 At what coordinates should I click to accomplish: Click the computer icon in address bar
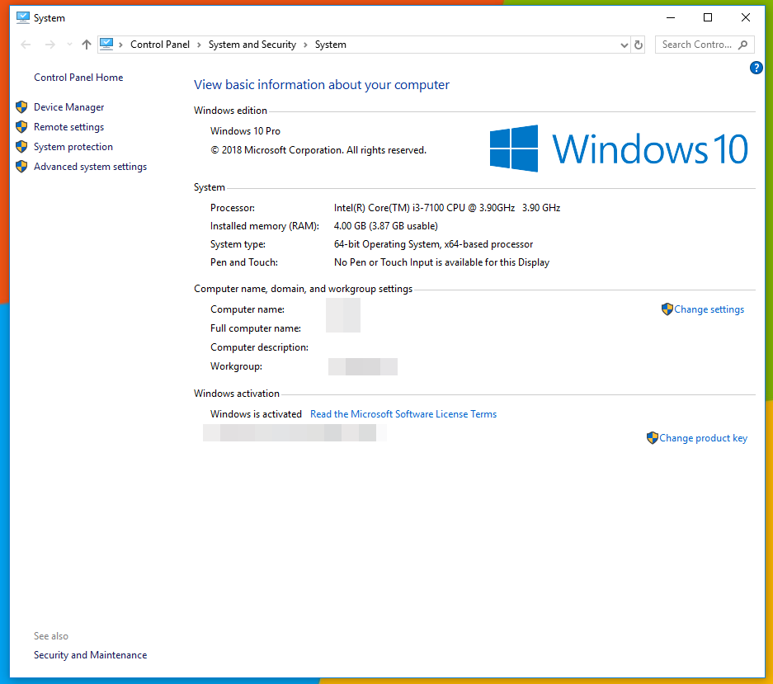click(106, 45)
